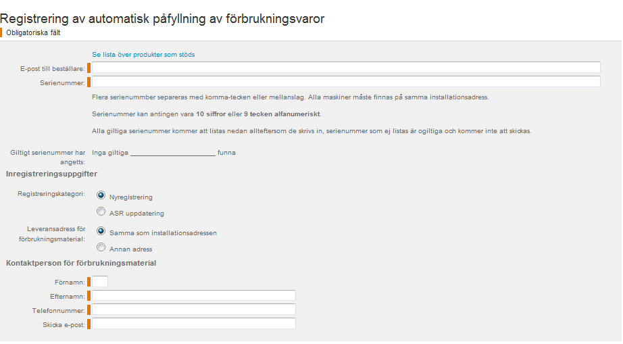Click into the 'Serienummer' text field

(346, 81)
